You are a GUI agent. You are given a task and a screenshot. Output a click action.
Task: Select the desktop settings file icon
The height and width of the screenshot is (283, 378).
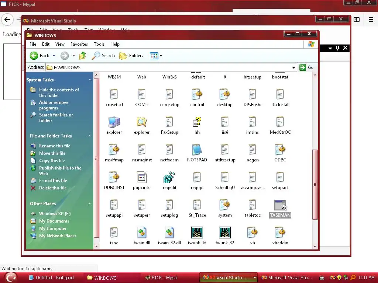point(225,94)
